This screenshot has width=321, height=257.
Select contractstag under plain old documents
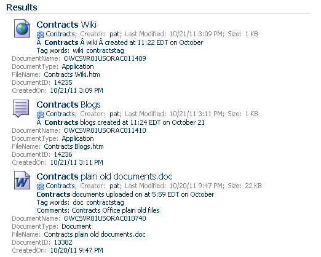click(x=105, y=202)
